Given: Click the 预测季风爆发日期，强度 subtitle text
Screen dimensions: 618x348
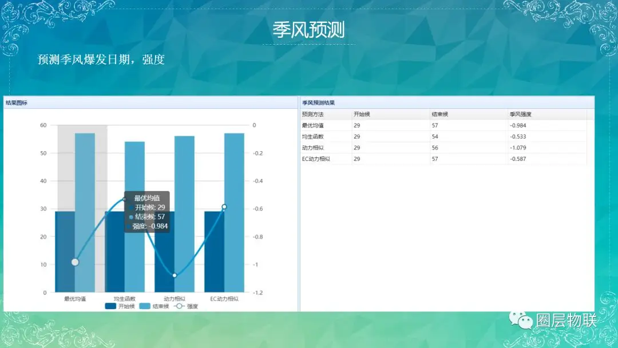Looking at the screenshot, I should pyautogui.click(x=101, y=60).
